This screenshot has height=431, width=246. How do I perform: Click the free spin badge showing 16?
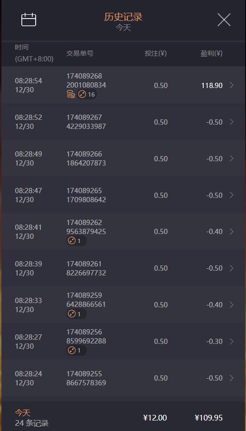tap(86, 95)
